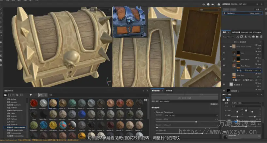
Task: Close the active shelf search filter tag
Action: (46, 95)
